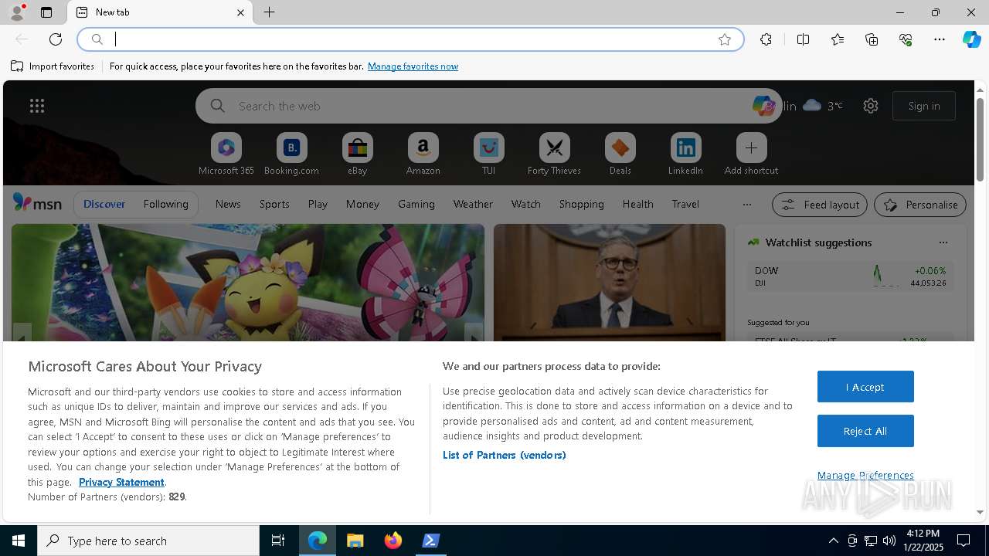Image resolution: width=989 pixels, height=556 pixels.
Task: Open the Watch category
Action: pos(525,204)
